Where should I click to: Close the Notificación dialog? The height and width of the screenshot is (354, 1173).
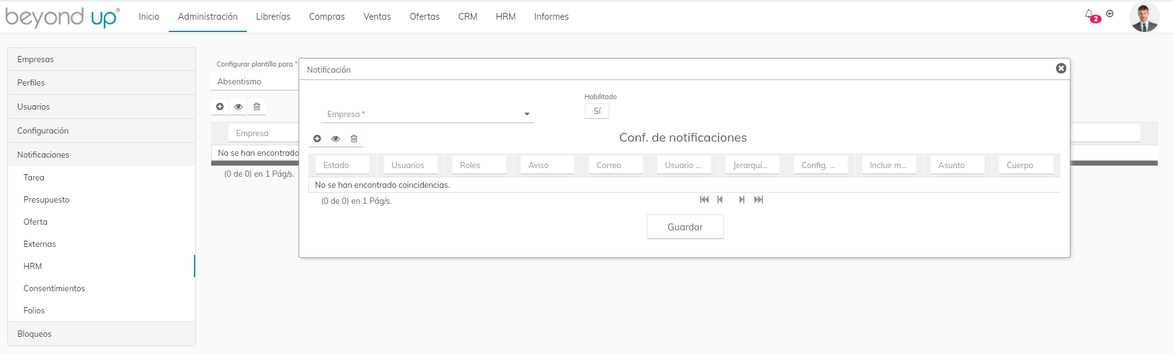tap(1061, 68)
